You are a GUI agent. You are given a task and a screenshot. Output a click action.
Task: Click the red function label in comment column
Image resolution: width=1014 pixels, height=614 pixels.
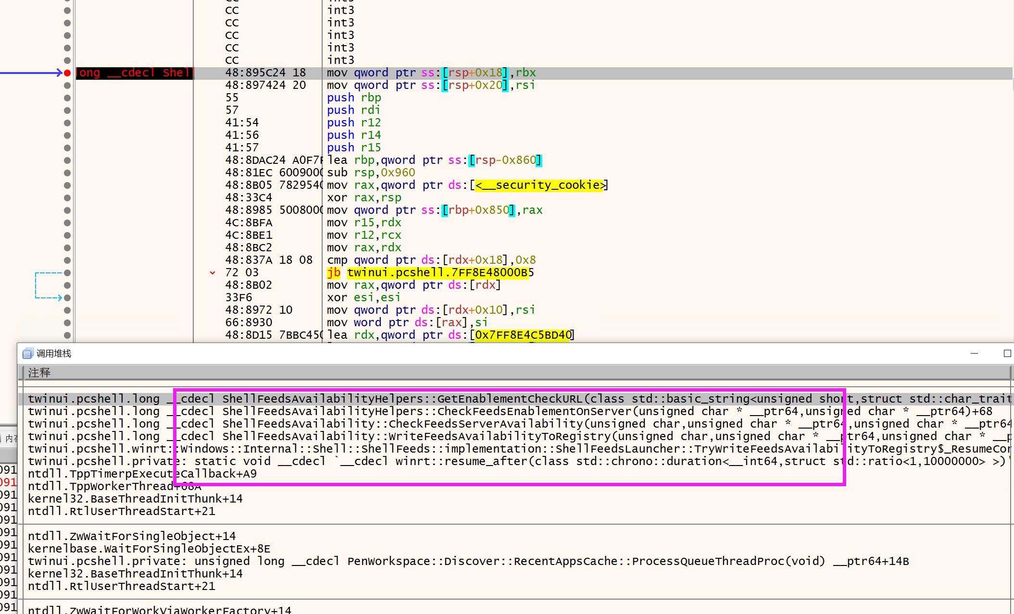(x=135, y=73)
